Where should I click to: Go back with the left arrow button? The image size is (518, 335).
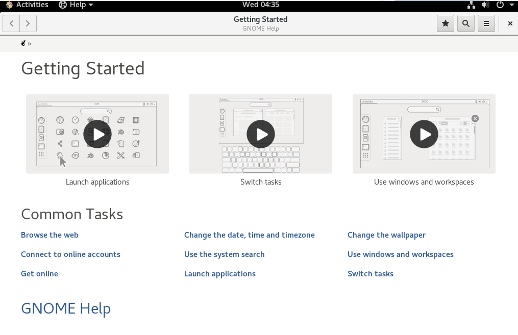click(x=11, y=23)
